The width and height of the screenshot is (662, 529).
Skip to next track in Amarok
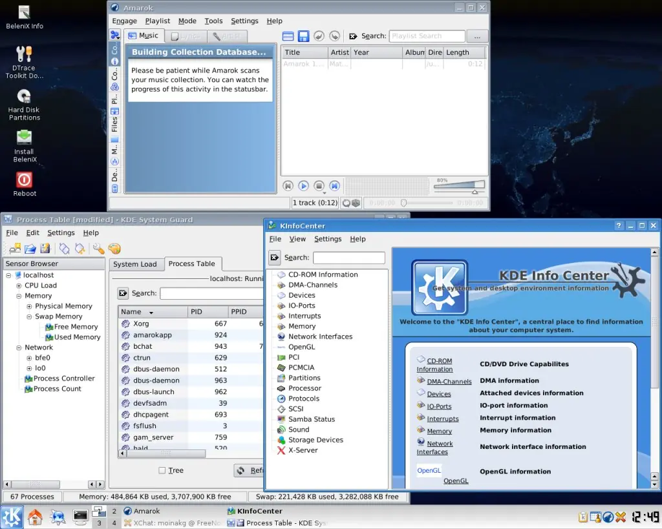click(334, 186)
